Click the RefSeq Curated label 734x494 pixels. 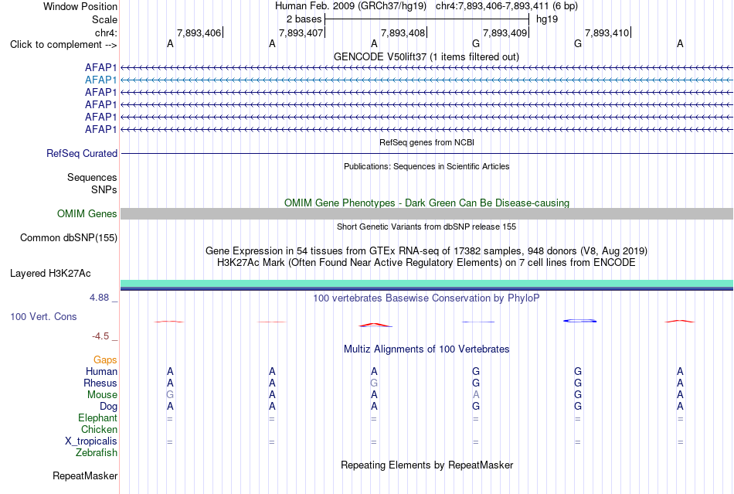coord(82,154)
